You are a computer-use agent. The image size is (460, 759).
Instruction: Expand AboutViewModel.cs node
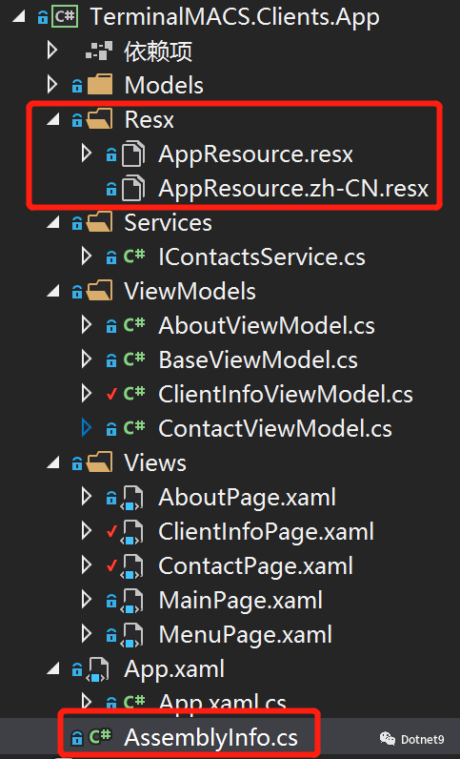point(87,325)
